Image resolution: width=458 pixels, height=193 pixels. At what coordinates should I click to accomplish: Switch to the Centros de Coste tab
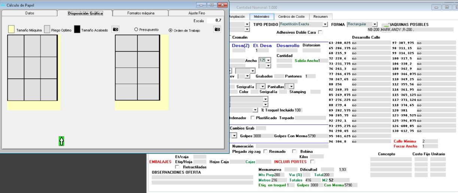click(x=292, y=16)
